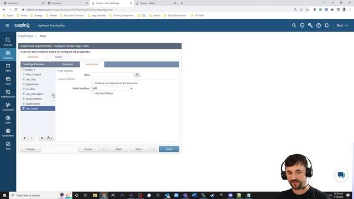Click the tools wrench icon in header

[x=310, y=25]
